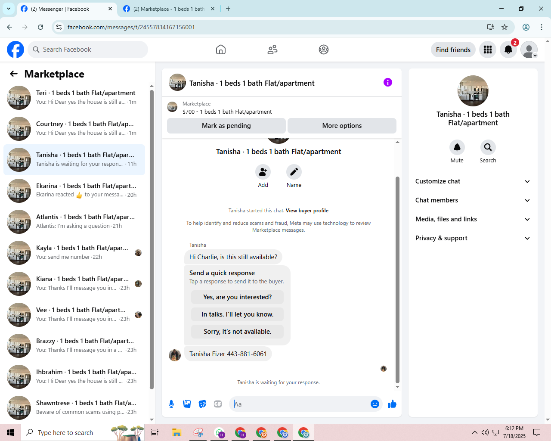
Task: Send quick reply Yes, are you interested?
Action: coord(237,297)
